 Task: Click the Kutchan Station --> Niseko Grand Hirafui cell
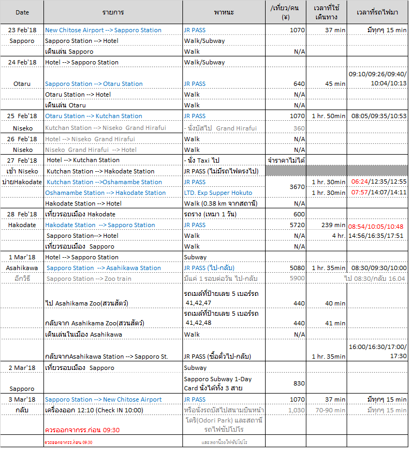pos(113,128)
